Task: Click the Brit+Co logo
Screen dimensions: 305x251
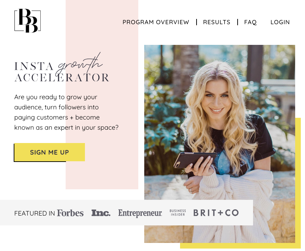Action: coord(216,213)
